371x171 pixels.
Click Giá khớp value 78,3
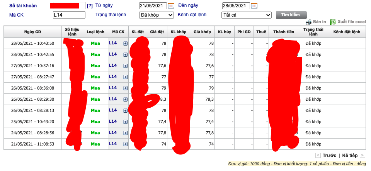209,100
